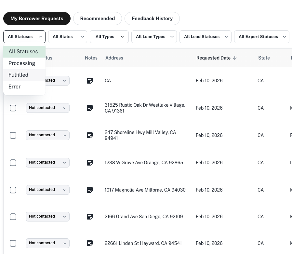View notes for 2166 Grand Ave San Diego

click(90, 217)
